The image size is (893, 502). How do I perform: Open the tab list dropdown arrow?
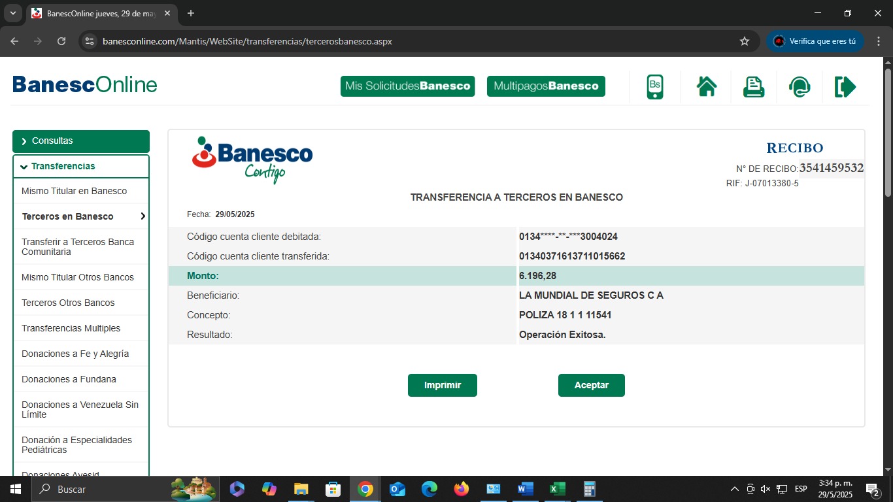click(12, 13)
